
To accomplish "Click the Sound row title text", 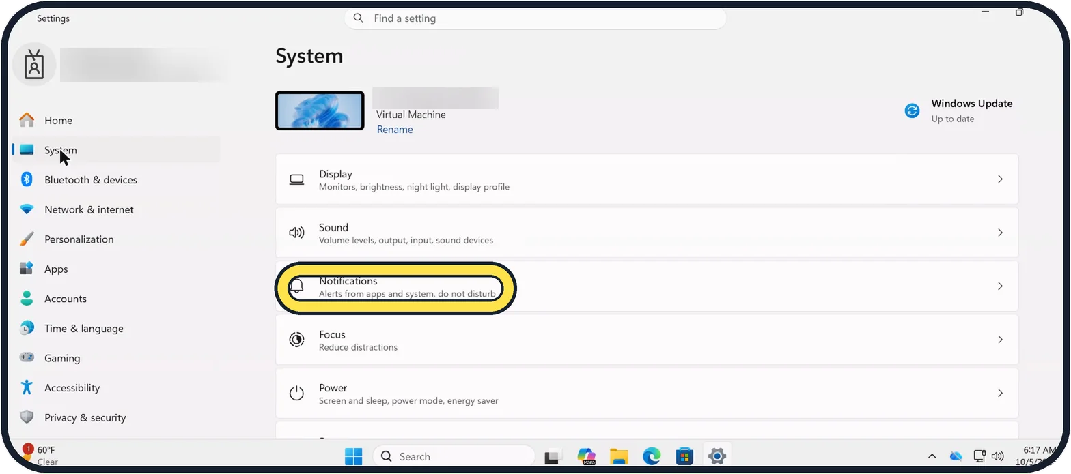I will [333, 227].
